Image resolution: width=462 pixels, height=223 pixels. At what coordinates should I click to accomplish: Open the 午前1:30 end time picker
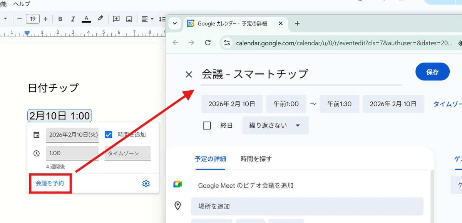point(340,104)
